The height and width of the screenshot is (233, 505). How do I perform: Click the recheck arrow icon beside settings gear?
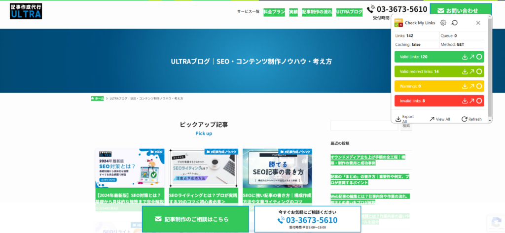pos(454,23)
